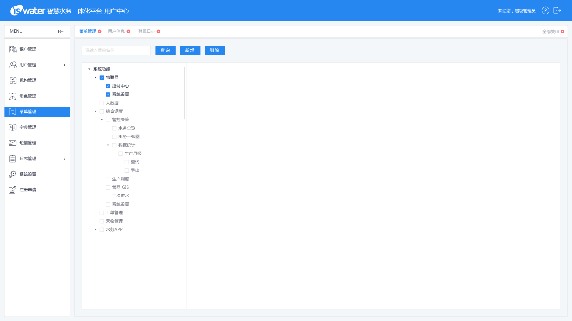Click 全部关闭 to close all tabs
The width and height of the screenshot is (572, 321).
click(551, 32)
